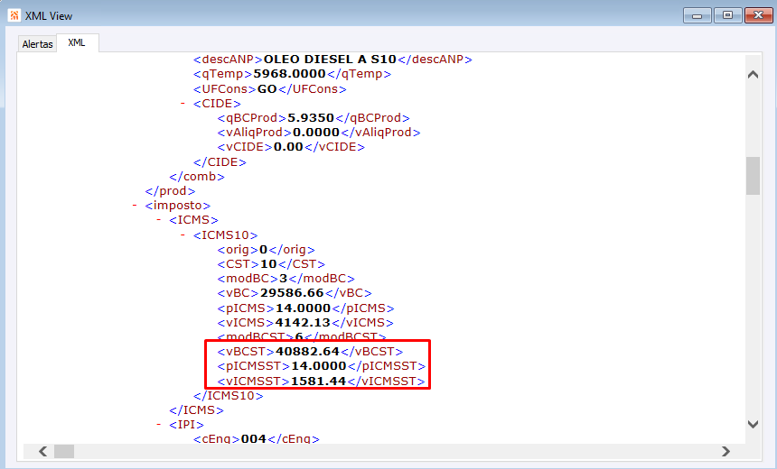Click the closing /comb tag
This screenshot has height=469, width=777.
click(x=197, y=176)
